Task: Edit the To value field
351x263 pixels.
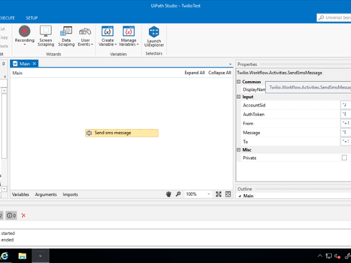Action: 346,142
